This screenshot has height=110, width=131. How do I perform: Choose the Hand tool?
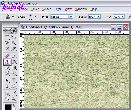coord(7,99)
